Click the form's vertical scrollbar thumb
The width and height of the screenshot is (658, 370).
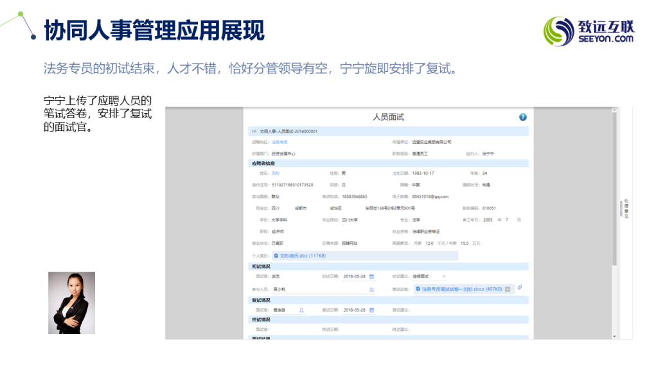coord(614,186)
